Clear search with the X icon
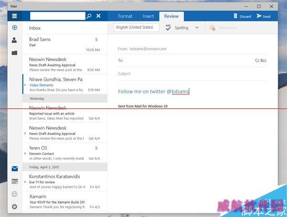 99,16
